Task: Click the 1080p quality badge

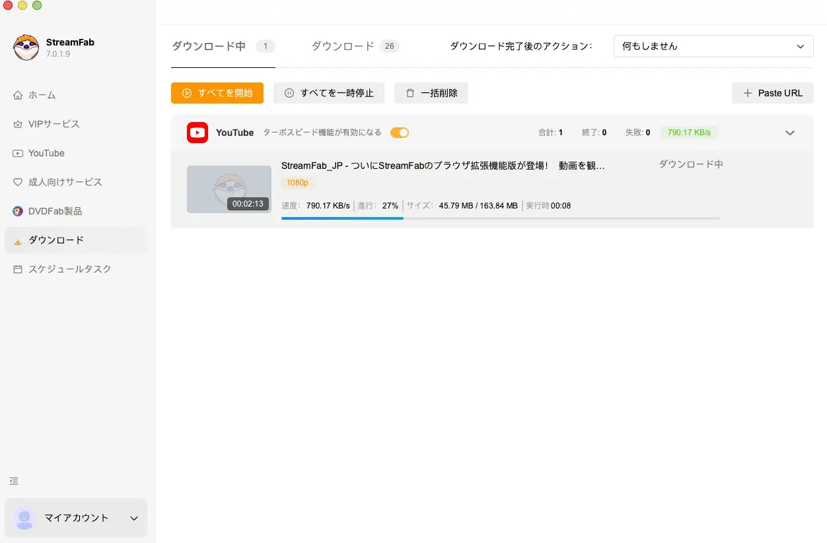Action: coord(297,183)
